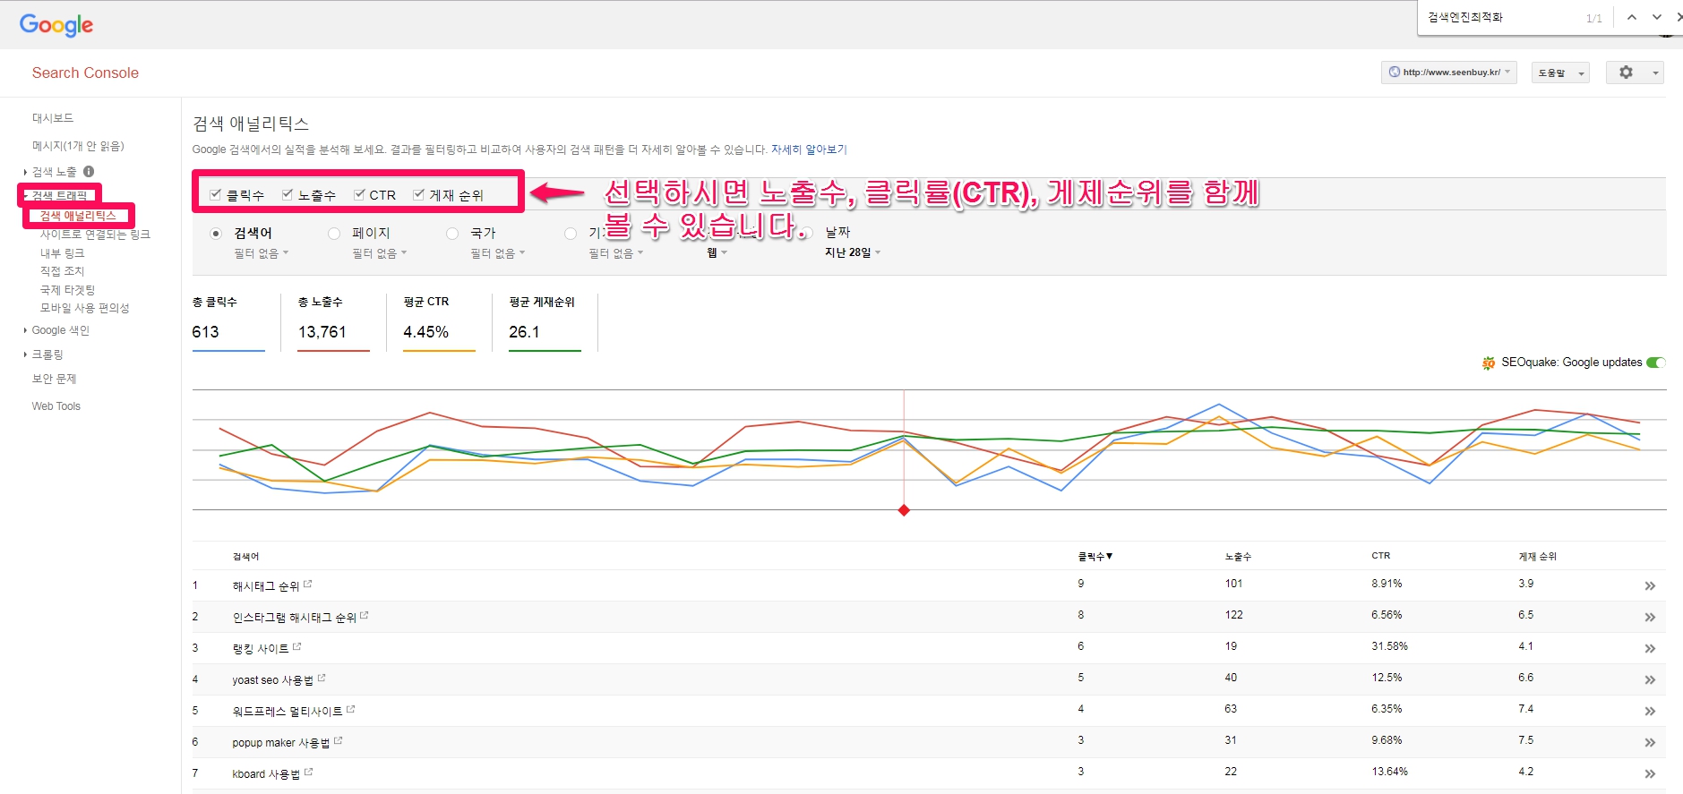Click info icon next to 검색 노출

tap(89, 171)
